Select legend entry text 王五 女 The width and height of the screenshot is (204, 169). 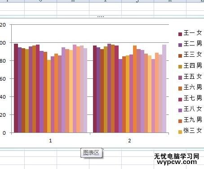pyautogui.click(x=193, y=76)
